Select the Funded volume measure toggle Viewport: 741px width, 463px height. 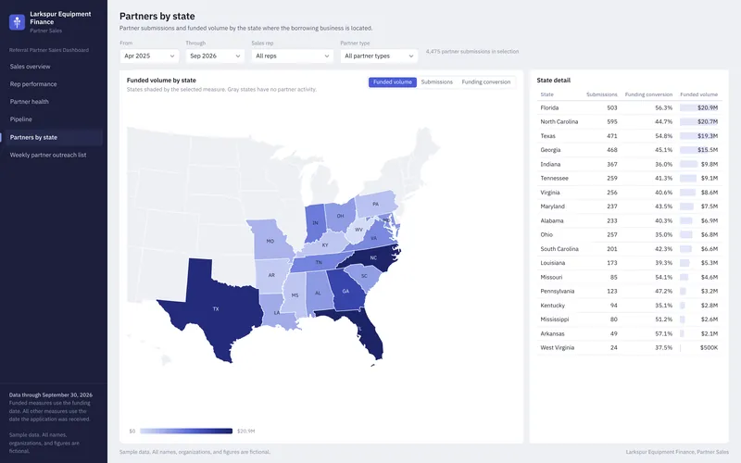click(392, 82)
